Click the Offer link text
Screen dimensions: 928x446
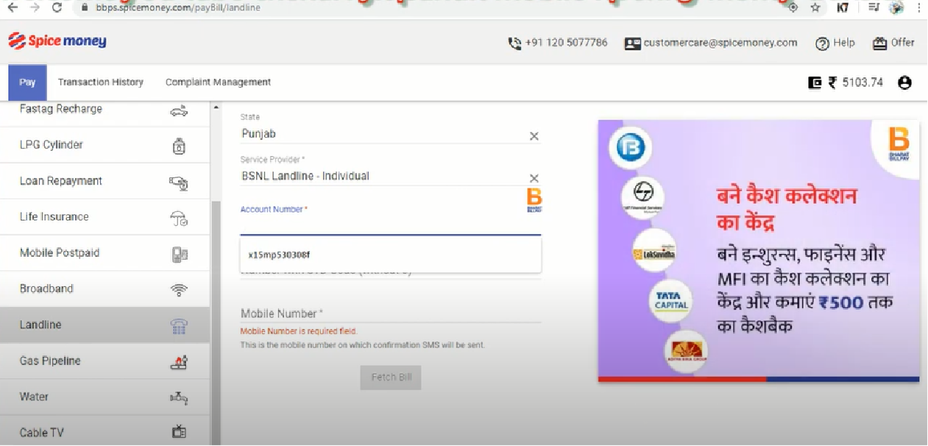[x=902, y=43]
